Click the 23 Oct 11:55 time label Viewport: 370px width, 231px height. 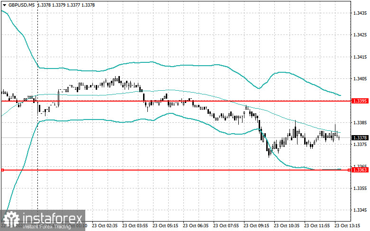pos(317,226)
